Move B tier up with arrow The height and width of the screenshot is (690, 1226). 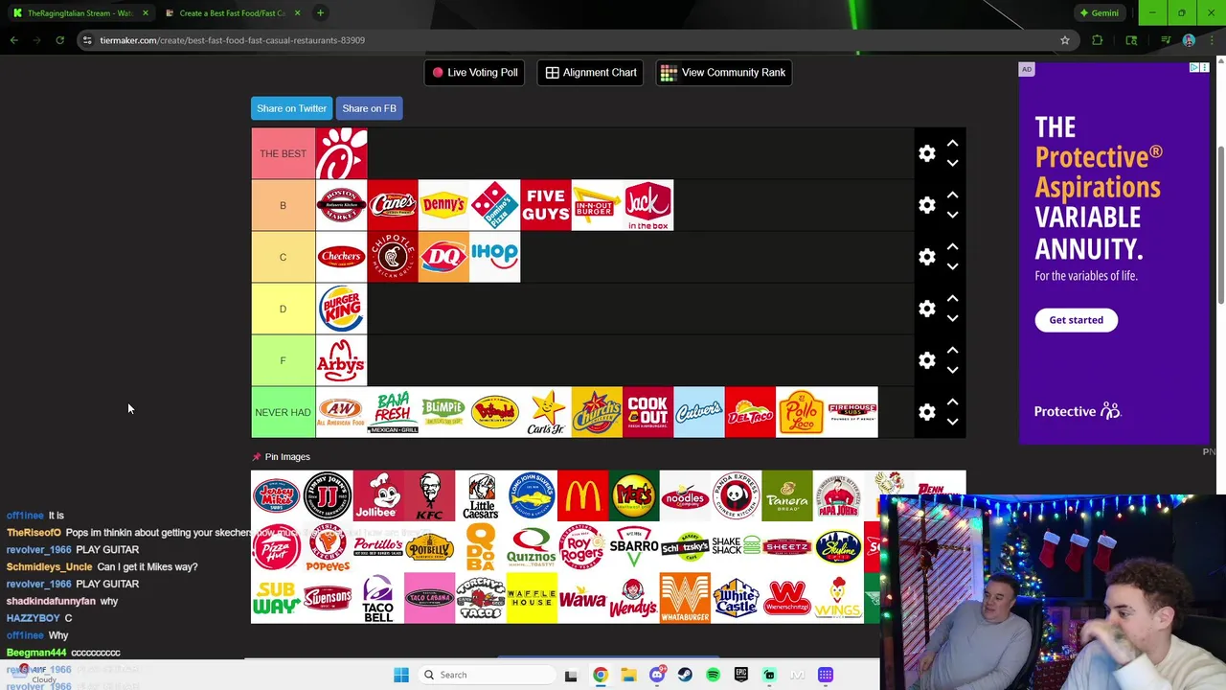point(952,195)
